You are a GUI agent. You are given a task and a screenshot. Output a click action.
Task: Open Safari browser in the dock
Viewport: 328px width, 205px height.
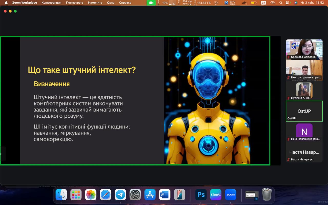tap(106, 195)
